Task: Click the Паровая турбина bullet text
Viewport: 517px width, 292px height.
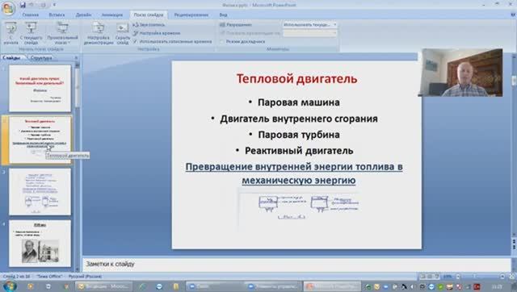Action: (x=299, y=135)
